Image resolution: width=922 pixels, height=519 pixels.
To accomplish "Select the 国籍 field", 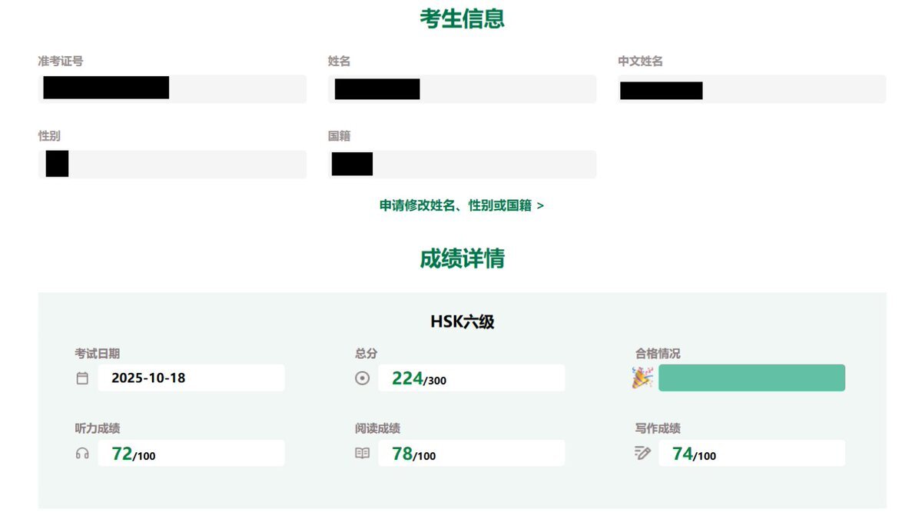I will coord(462,165).
